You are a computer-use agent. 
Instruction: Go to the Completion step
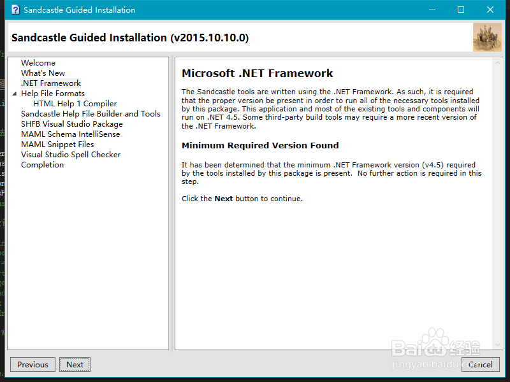pyautogui.click(x=42, y=165)
